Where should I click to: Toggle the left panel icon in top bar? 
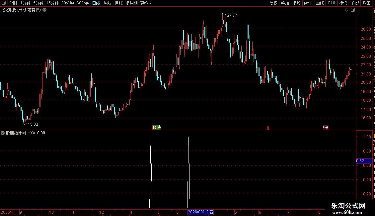(x=4, y=3)
